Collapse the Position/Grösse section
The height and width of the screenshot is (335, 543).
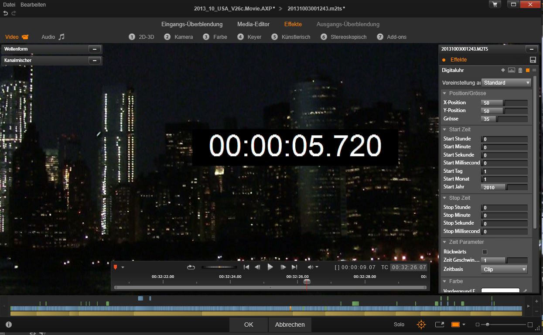[x=444, y=93]
